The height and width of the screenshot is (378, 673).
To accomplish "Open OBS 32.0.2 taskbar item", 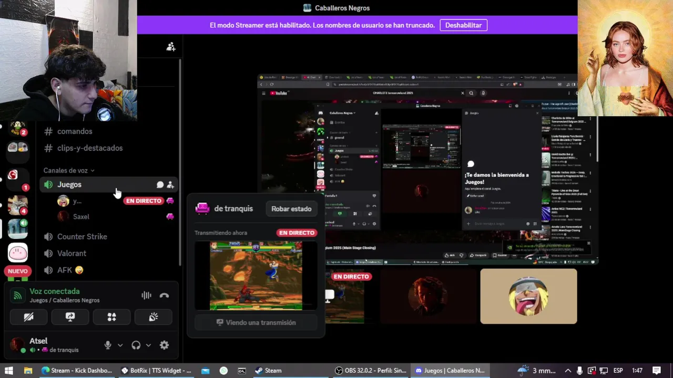I will tap(371, 370).
